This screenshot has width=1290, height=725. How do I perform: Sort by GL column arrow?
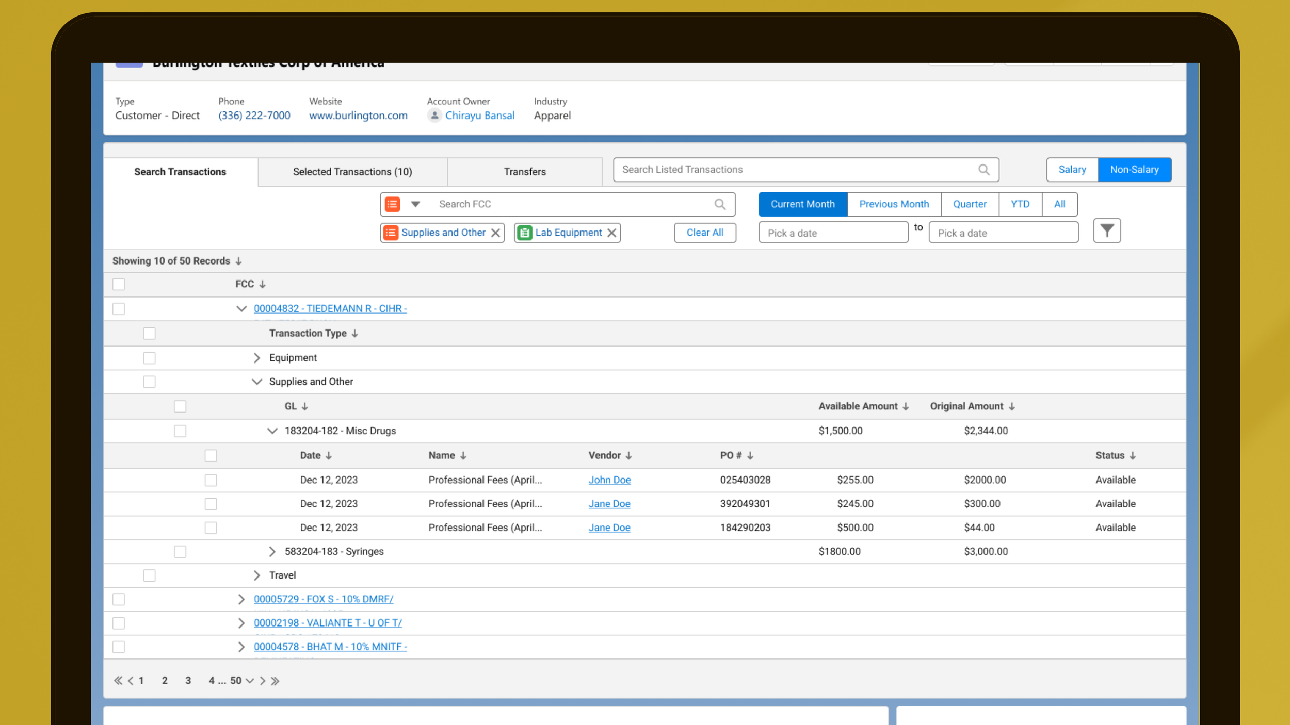point(304,406)
